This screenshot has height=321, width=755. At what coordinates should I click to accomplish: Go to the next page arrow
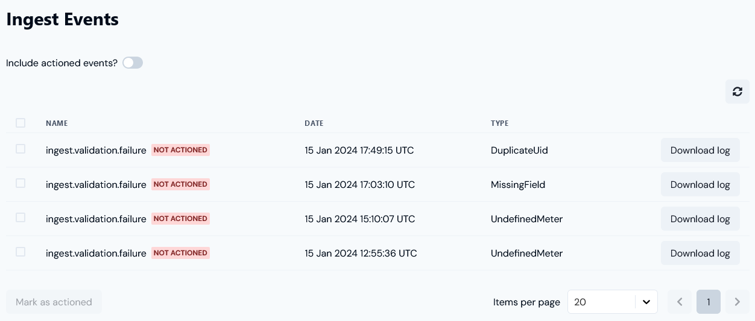[x=737, y=302]
